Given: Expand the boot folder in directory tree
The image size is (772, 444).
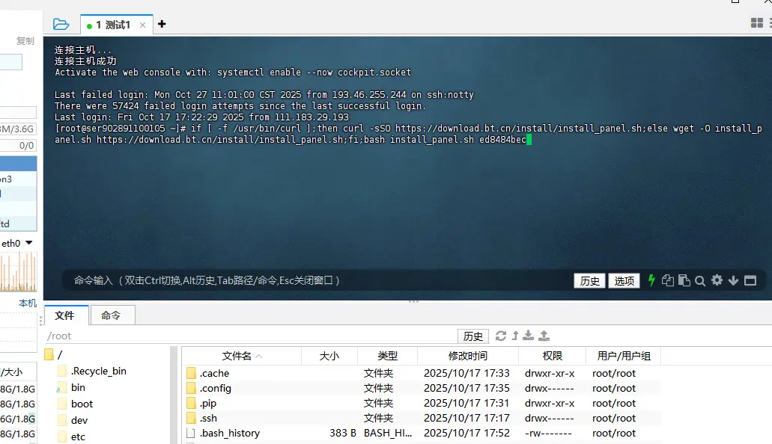Looking at the screenshot, I should coord(80,404).
